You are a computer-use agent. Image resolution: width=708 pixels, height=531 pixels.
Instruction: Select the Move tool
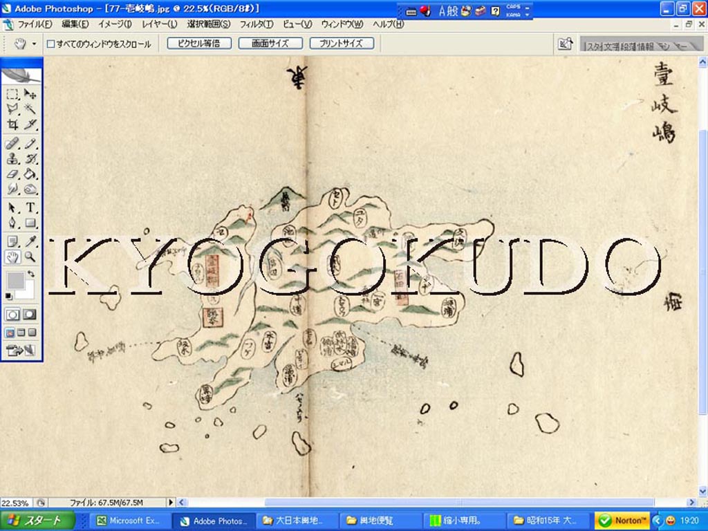[30, 94]
